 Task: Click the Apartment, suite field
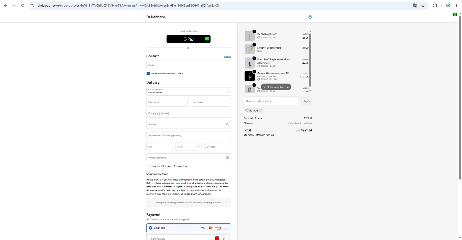[x=188, y=136]
